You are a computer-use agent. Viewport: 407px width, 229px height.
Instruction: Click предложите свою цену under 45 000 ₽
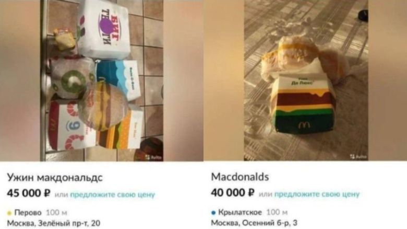(x=112, y=194)
